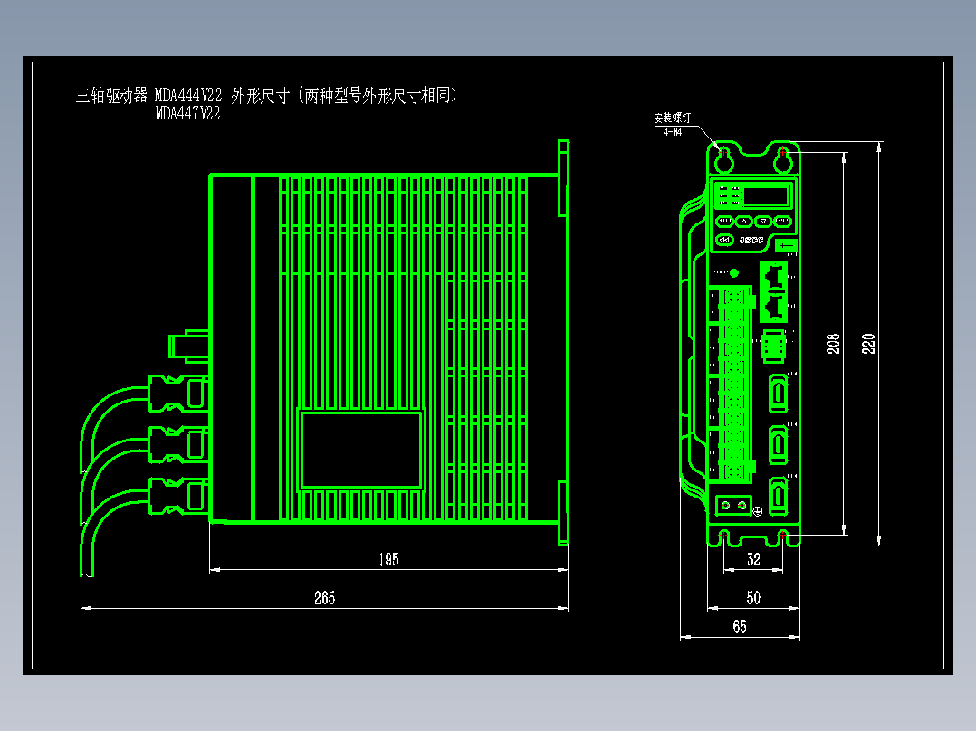976x731 pixels.
Task: Select the lower RJ45 port
Action: coord(774,307)
